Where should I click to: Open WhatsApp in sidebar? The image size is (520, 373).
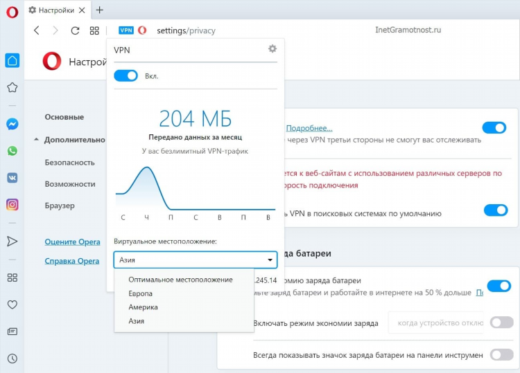(12, 151)
